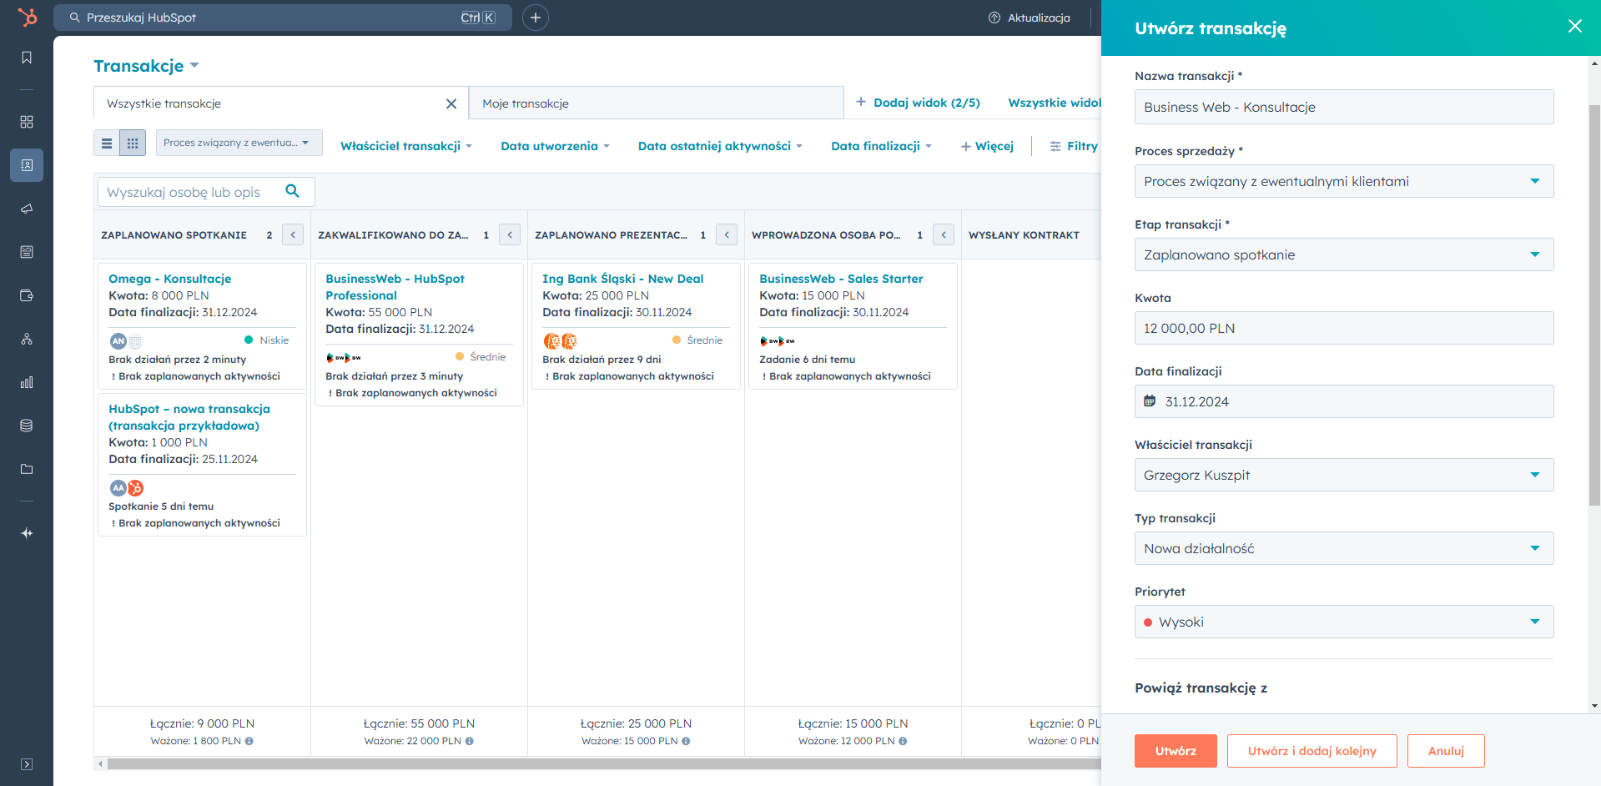Open Właściciel transakcji filter dropdown
Screen dimensions: 1601x786
406,146
